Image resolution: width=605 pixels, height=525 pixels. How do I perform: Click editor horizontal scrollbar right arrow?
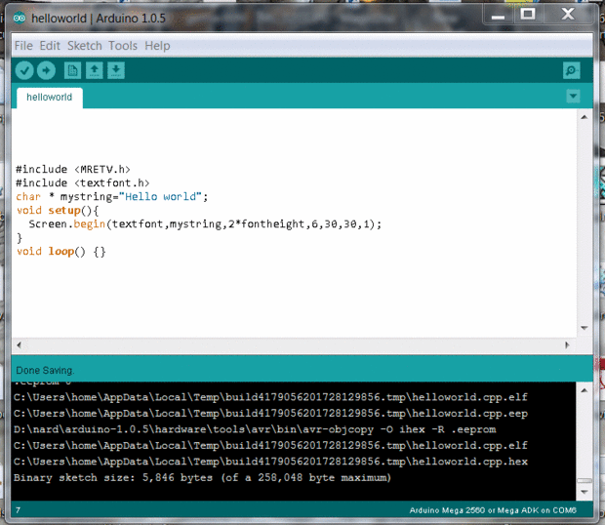[x=567, y=344]
